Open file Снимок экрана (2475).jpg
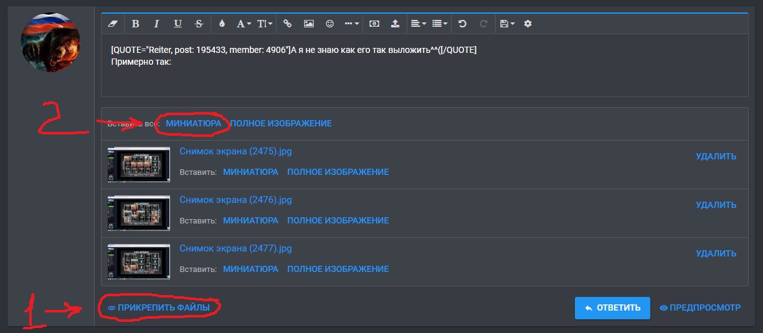 point(235,151)
